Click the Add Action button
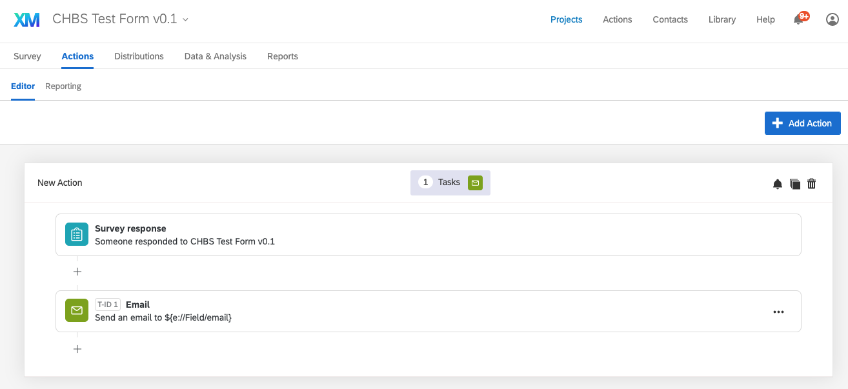Screen dimensions: 848x389 tap(802, 123)
